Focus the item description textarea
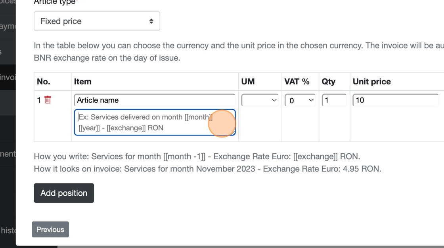 point(143,122)
